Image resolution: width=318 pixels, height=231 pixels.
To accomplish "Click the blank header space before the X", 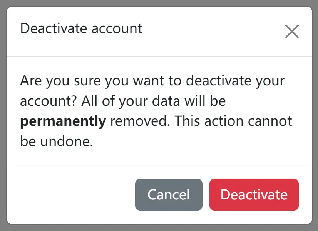I will pos(213,32).
